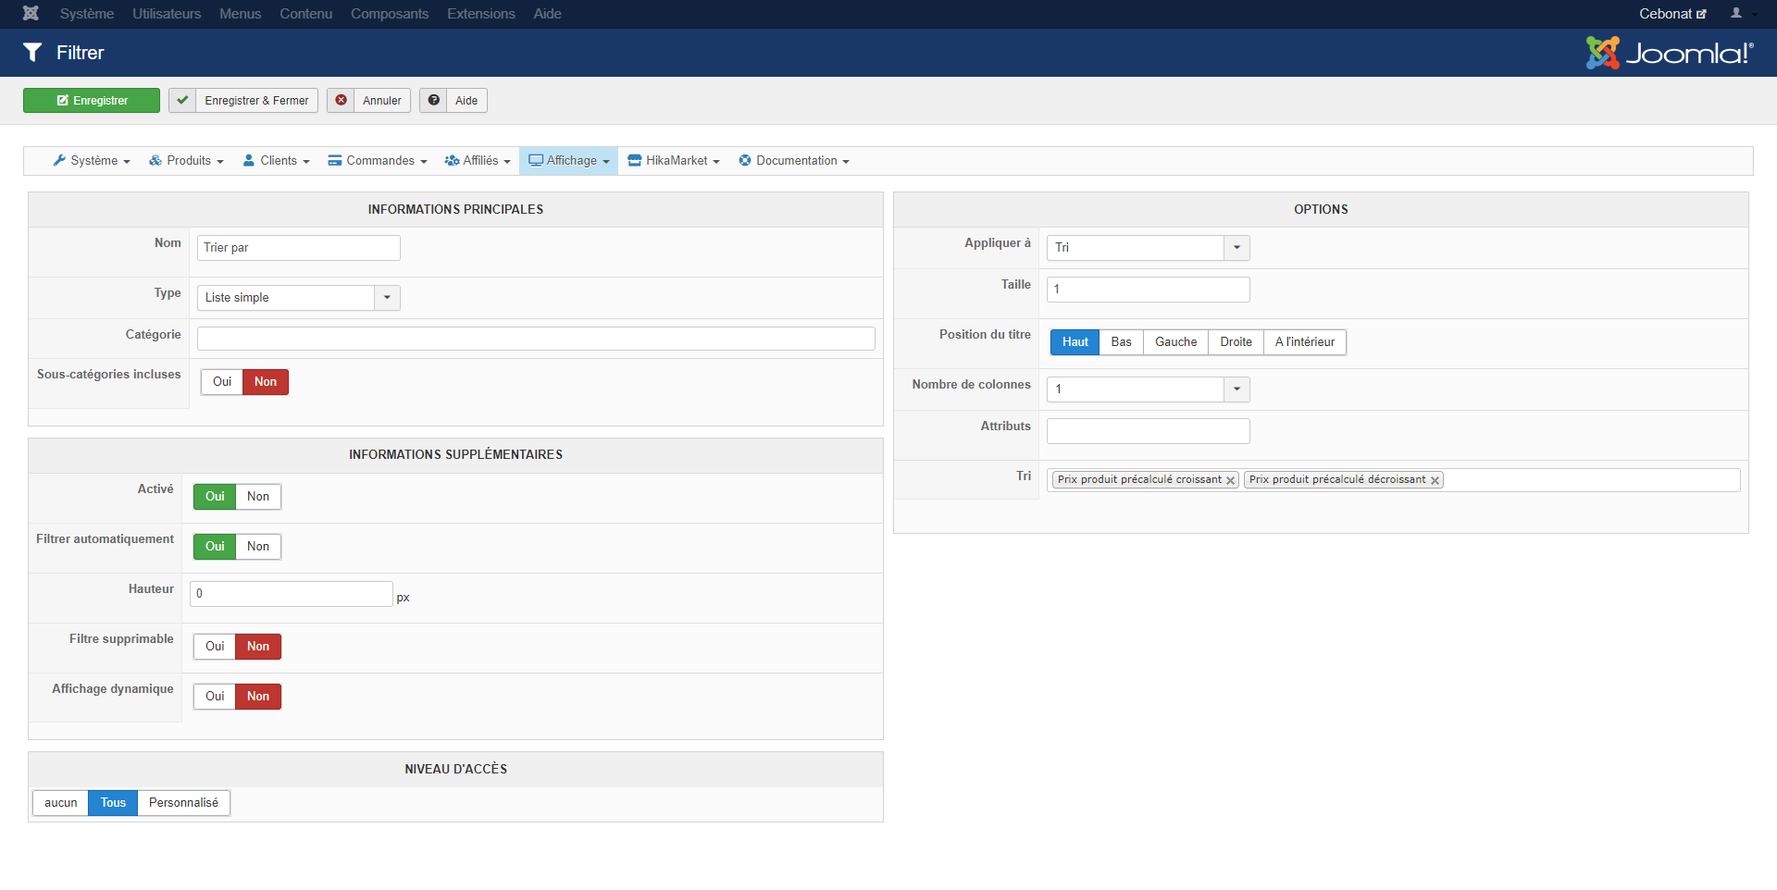Set Sous-catégories incluses to Oui
1777x890 pixels.
[x=222, y=382]
